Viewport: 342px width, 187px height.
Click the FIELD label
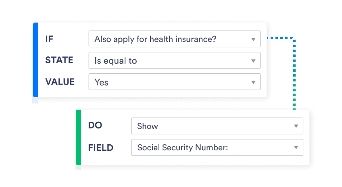tap(101, 148)
